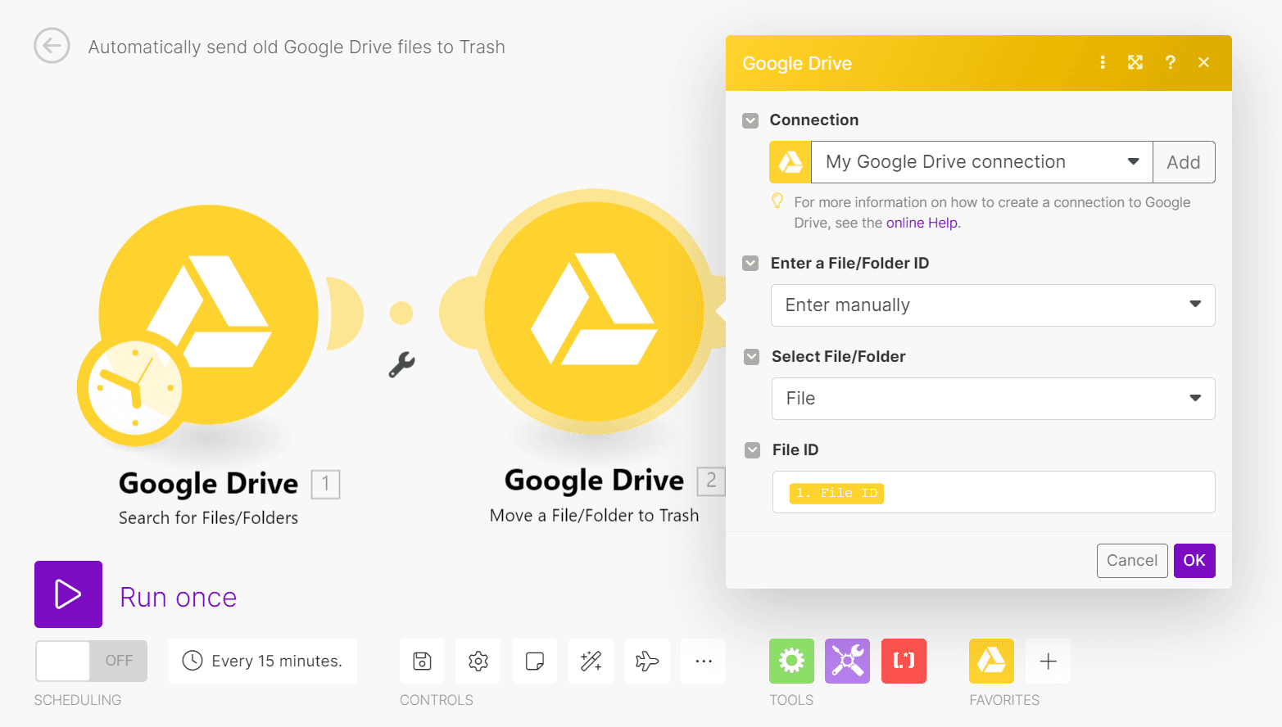Choose Google Drive from Favorites
The image size is (1282, 727).
[991, 661]
